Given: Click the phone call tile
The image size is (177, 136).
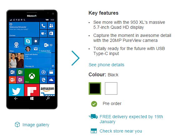Looking at the screenshot, I should (43, 26).
